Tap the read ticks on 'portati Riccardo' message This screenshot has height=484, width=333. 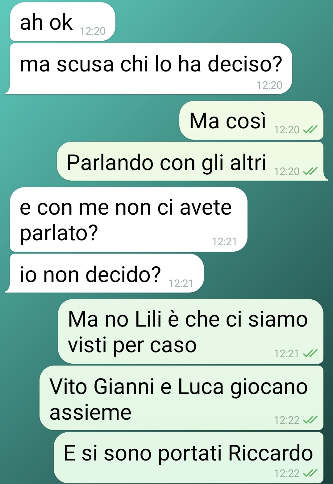tap(310, 473)
